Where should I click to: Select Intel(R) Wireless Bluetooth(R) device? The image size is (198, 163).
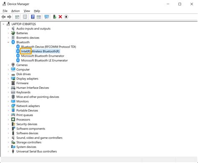(40, 51)
